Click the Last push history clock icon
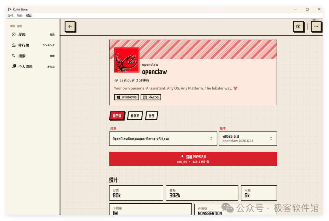The width and height of the screenshot is (329, 221). pyautogui.click(x=116, y=80)
